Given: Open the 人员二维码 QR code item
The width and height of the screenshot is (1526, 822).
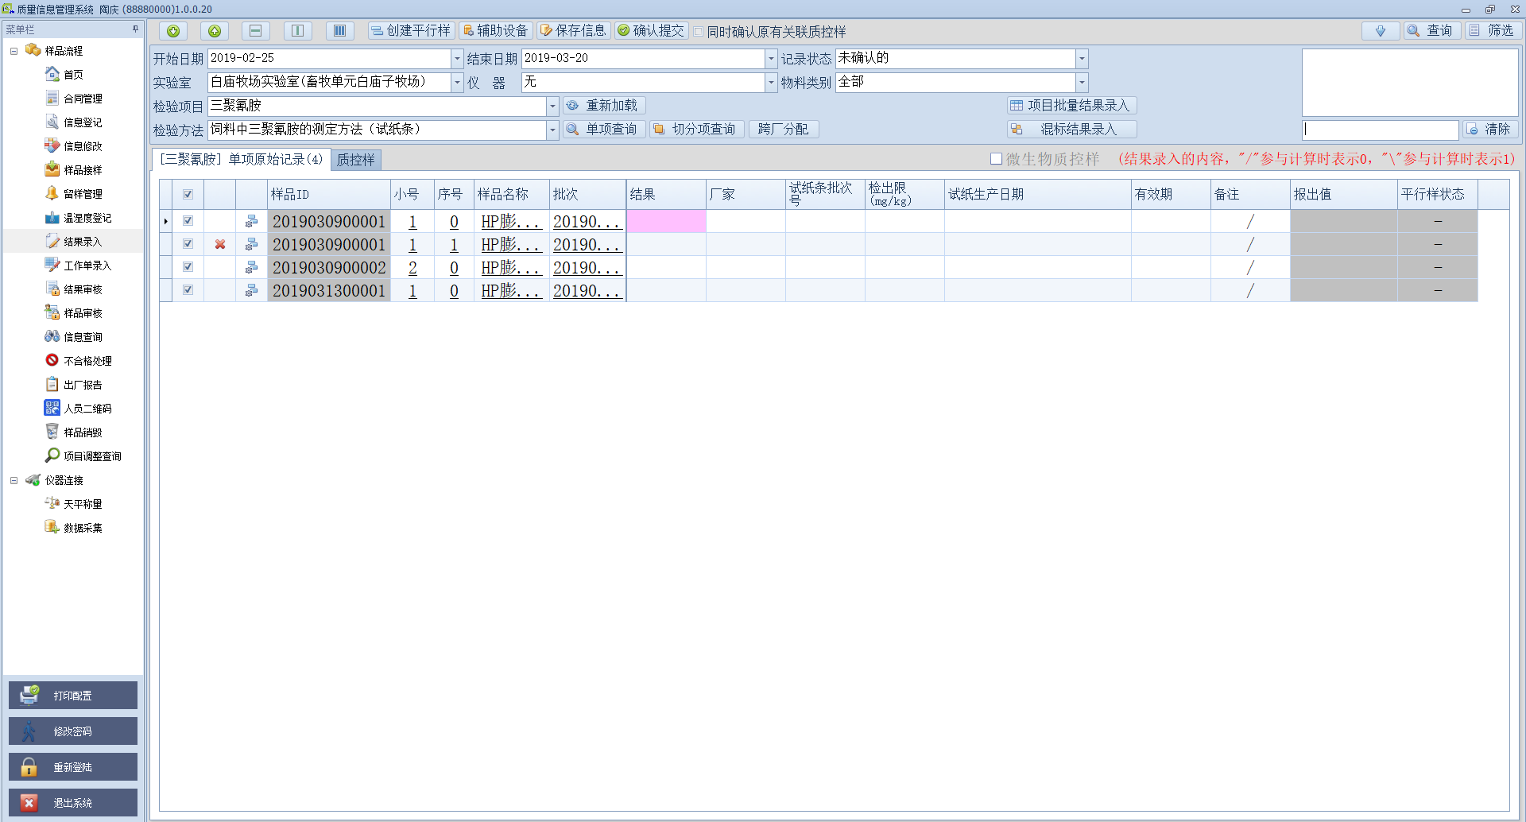Looking at the screenshot, I should click(x=87, y=409).
